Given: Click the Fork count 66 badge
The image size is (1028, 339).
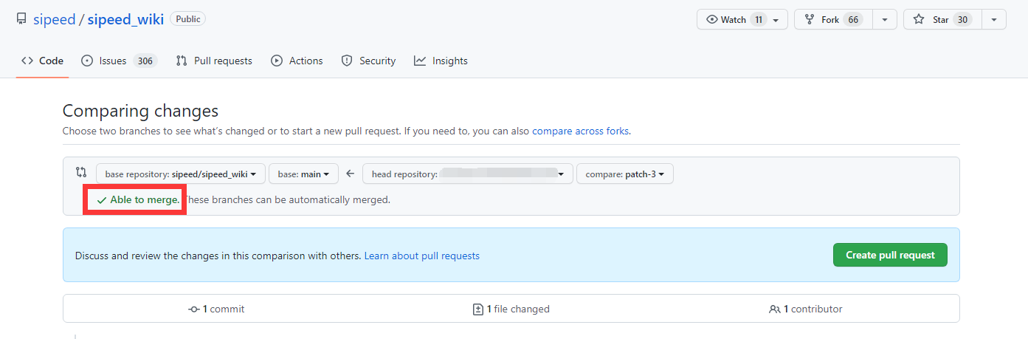Looking at the screenshot, I should click(853, 20).
